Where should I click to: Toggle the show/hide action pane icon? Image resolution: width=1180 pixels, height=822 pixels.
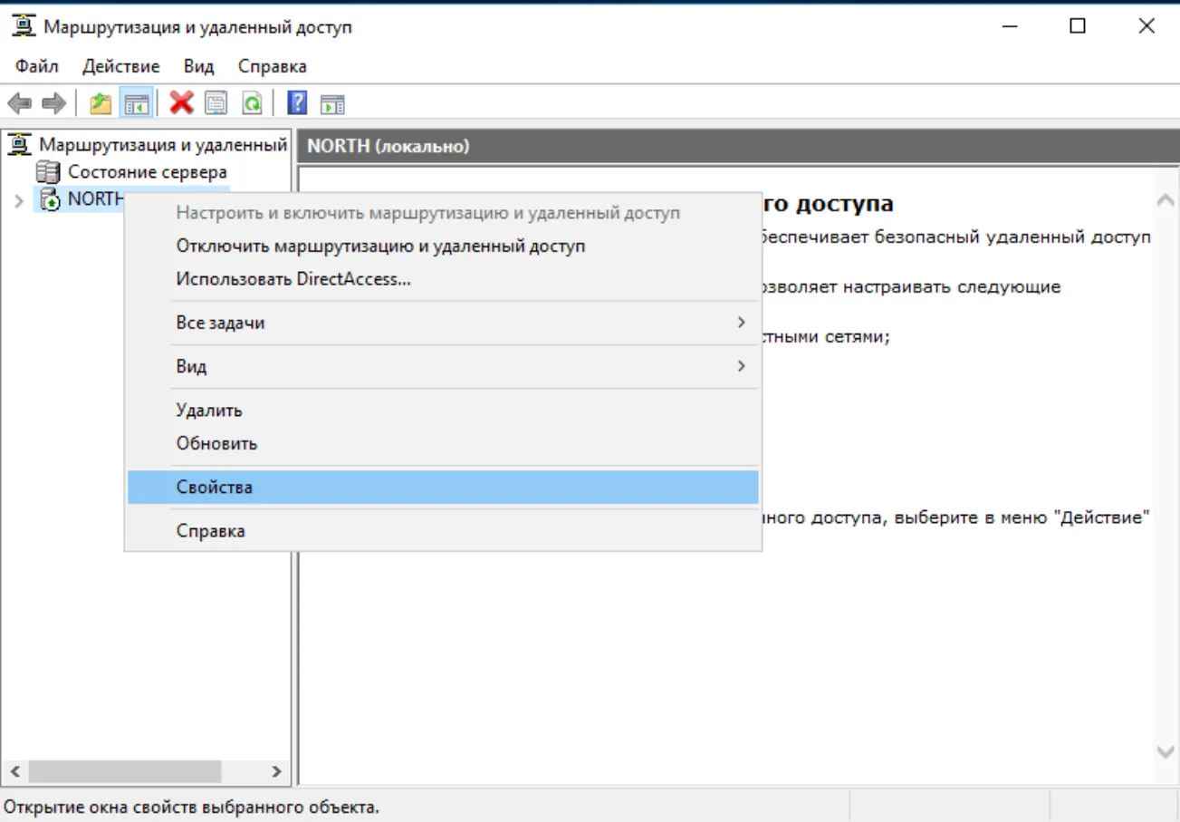coord(332,103)
